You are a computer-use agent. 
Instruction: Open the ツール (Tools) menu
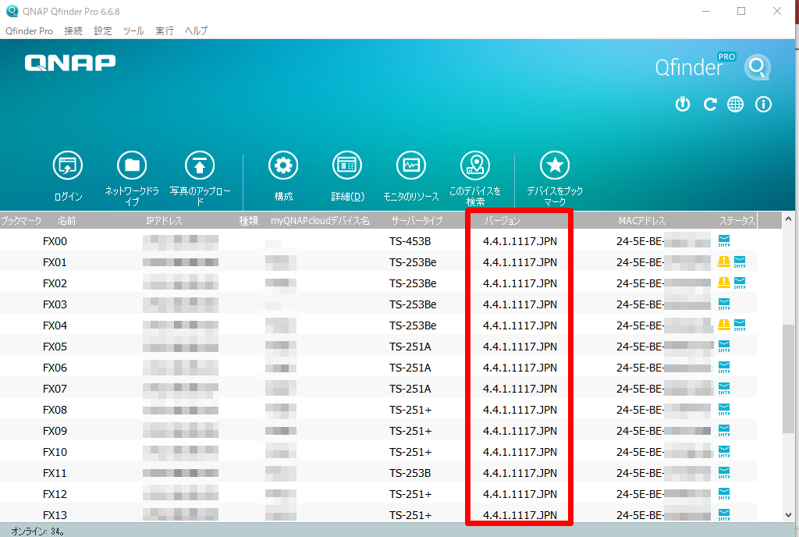(133, 31)
